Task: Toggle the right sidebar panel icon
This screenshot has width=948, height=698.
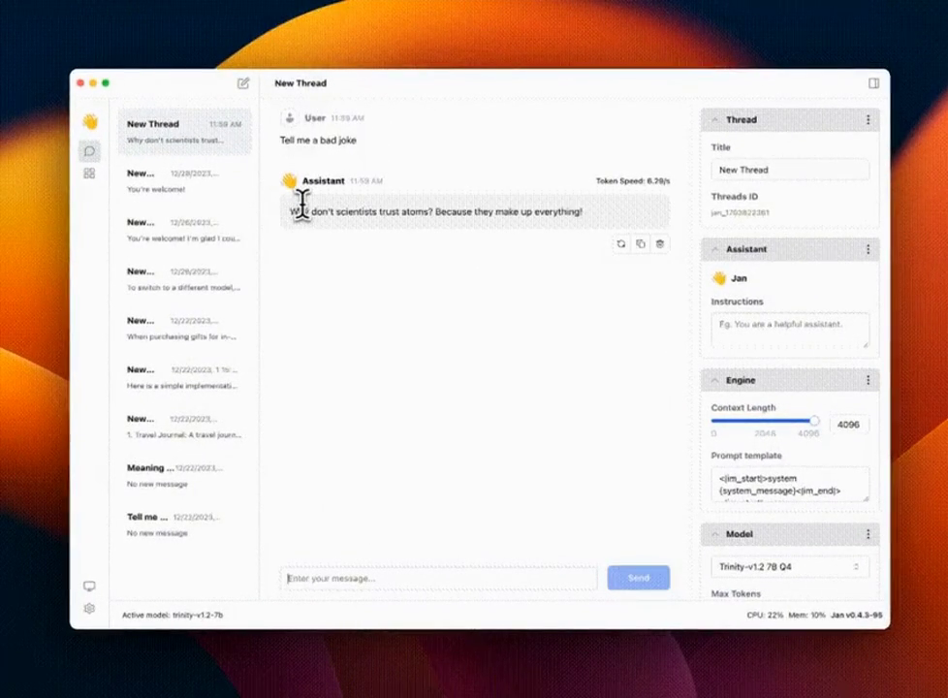Action: tap(873, 83)
